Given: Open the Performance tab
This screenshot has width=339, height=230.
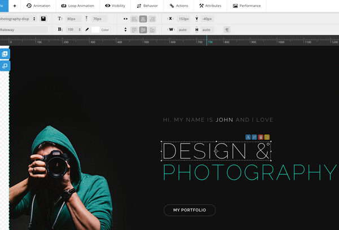Looking at the screenshot, I should (247, 6).
